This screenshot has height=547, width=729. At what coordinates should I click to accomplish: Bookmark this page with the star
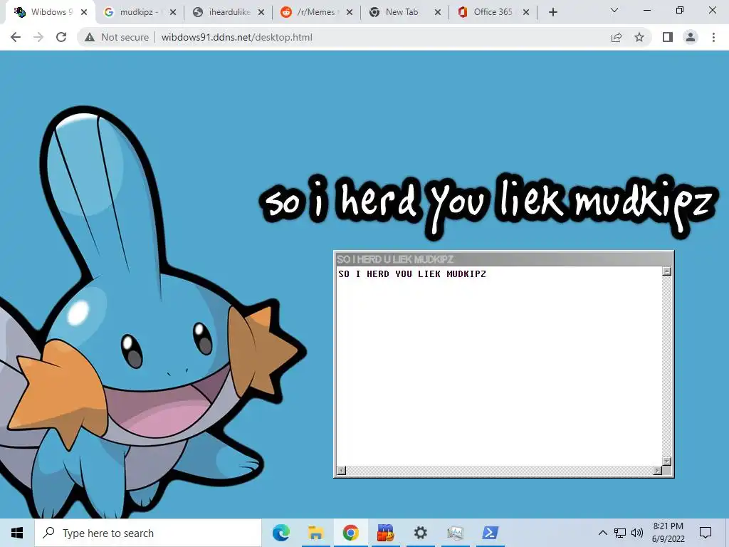pos(639,37)
